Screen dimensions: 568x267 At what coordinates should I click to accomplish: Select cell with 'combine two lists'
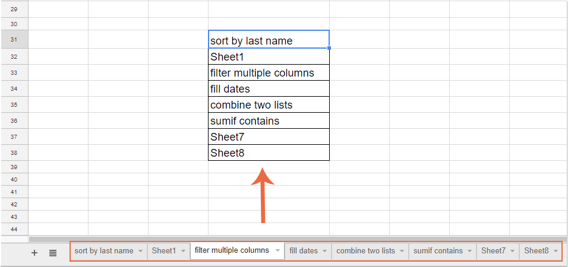269,104
